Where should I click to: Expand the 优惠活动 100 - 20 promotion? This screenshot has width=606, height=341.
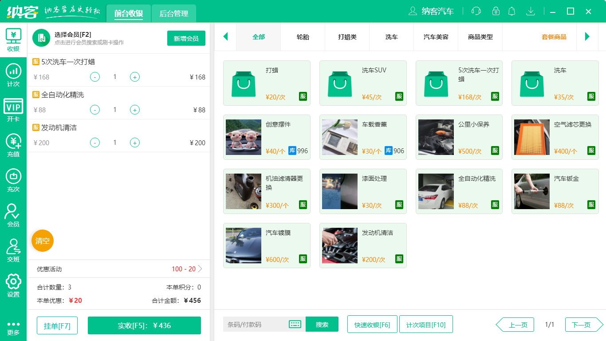pyautogui.click(x=119, y=269)
